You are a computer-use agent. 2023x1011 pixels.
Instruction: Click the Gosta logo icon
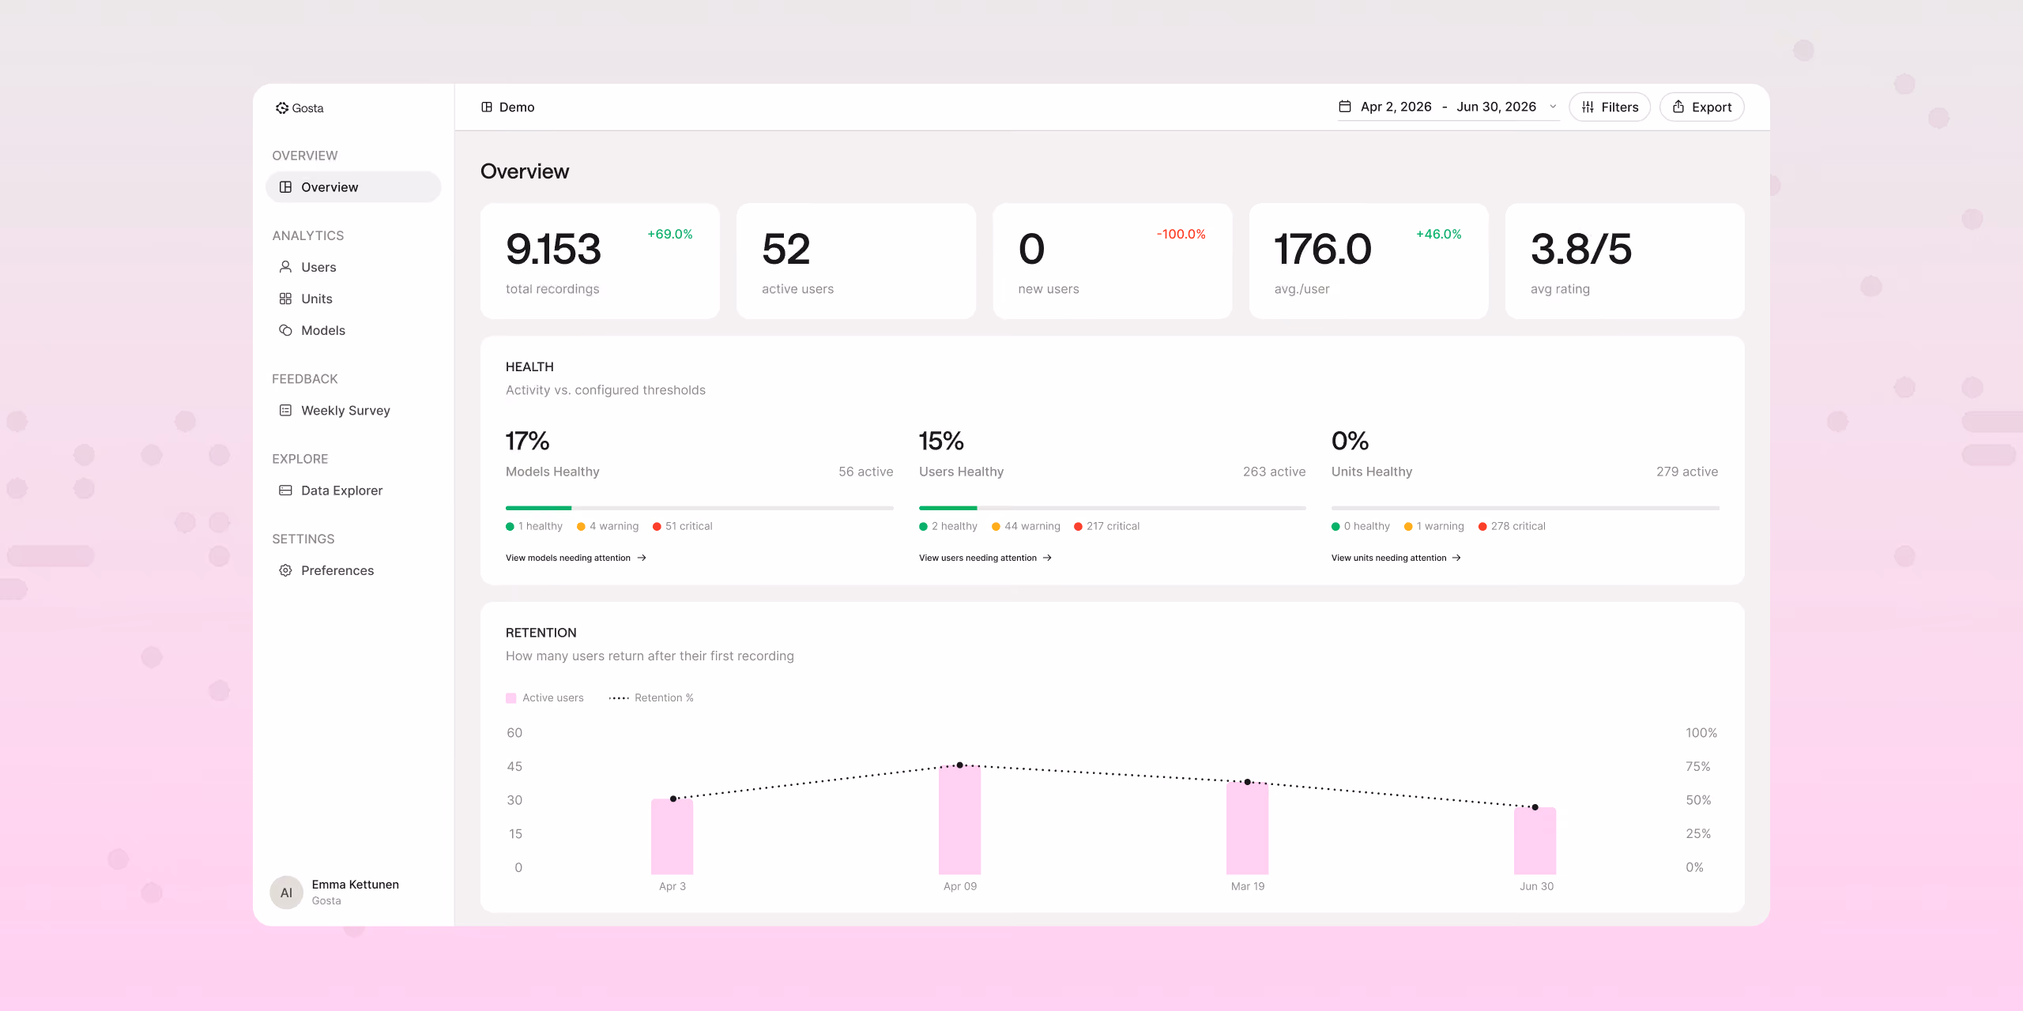tap(282, 108)
